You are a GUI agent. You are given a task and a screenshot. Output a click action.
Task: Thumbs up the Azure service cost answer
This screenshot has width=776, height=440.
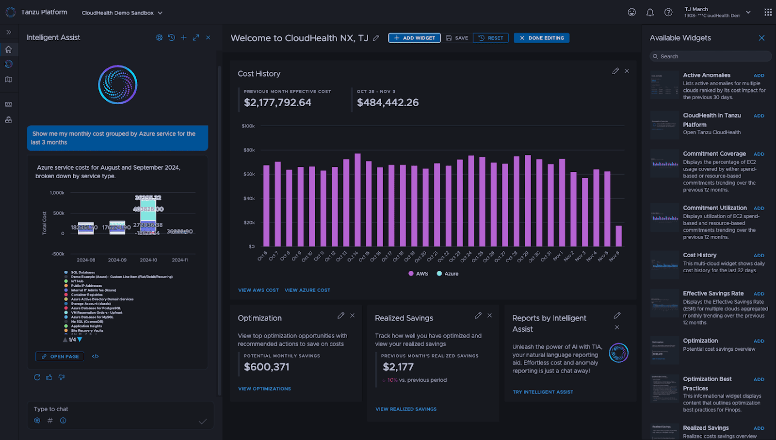click(49, 377)
